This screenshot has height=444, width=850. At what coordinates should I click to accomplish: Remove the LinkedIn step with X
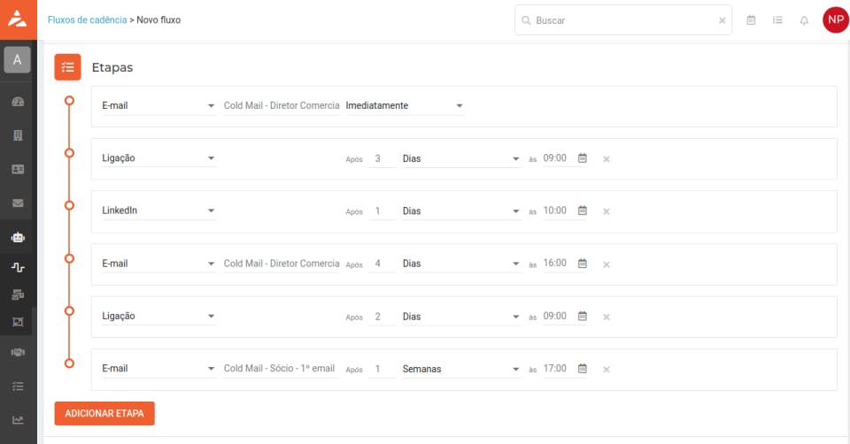pos(607,211)
